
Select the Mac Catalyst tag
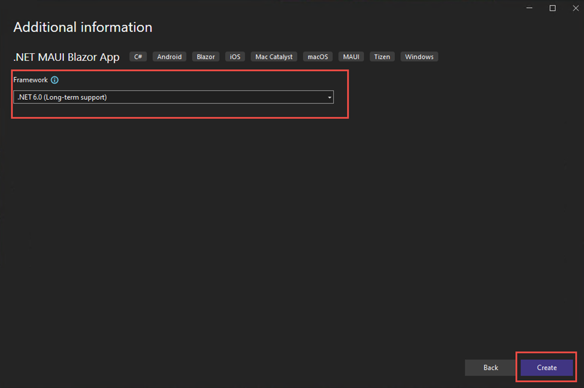(274, 57)
